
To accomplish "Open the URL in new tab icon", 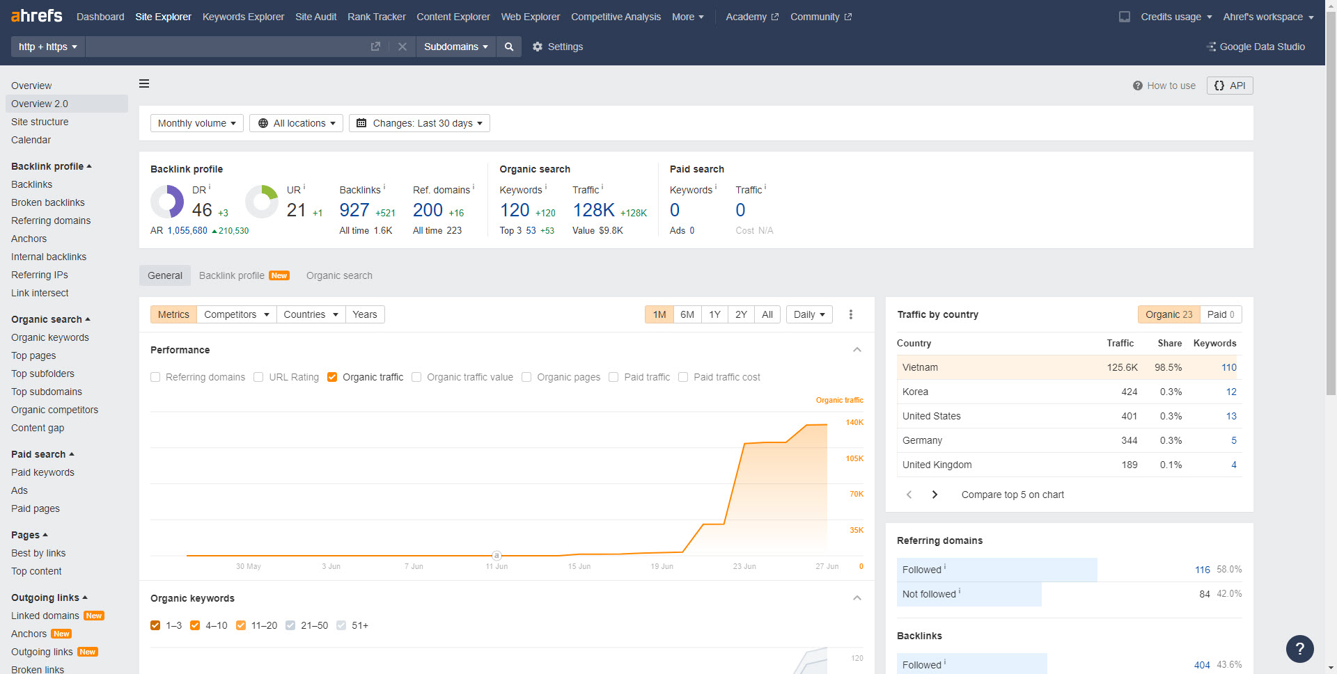I will pyautogui.click(x=375, y=47).
